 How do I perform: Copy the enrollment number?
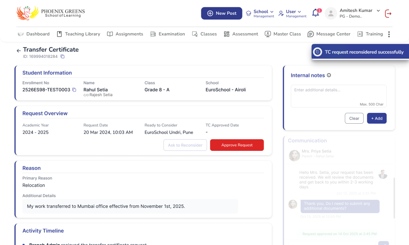(74, 90)
